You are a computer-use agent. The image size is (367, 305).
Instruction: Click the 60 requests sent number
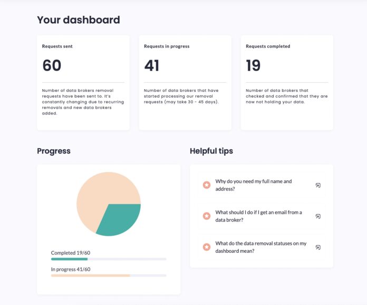[x=52, y=65]
